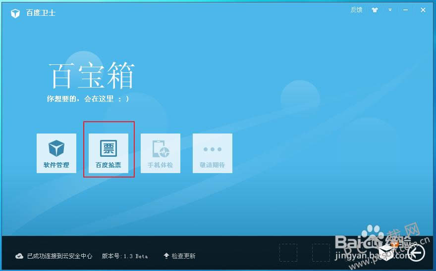Image resolution: width=436 pixels, height=271 pixels.
Task: Click the 反馈 feedback link
Action: coord(356,10)
